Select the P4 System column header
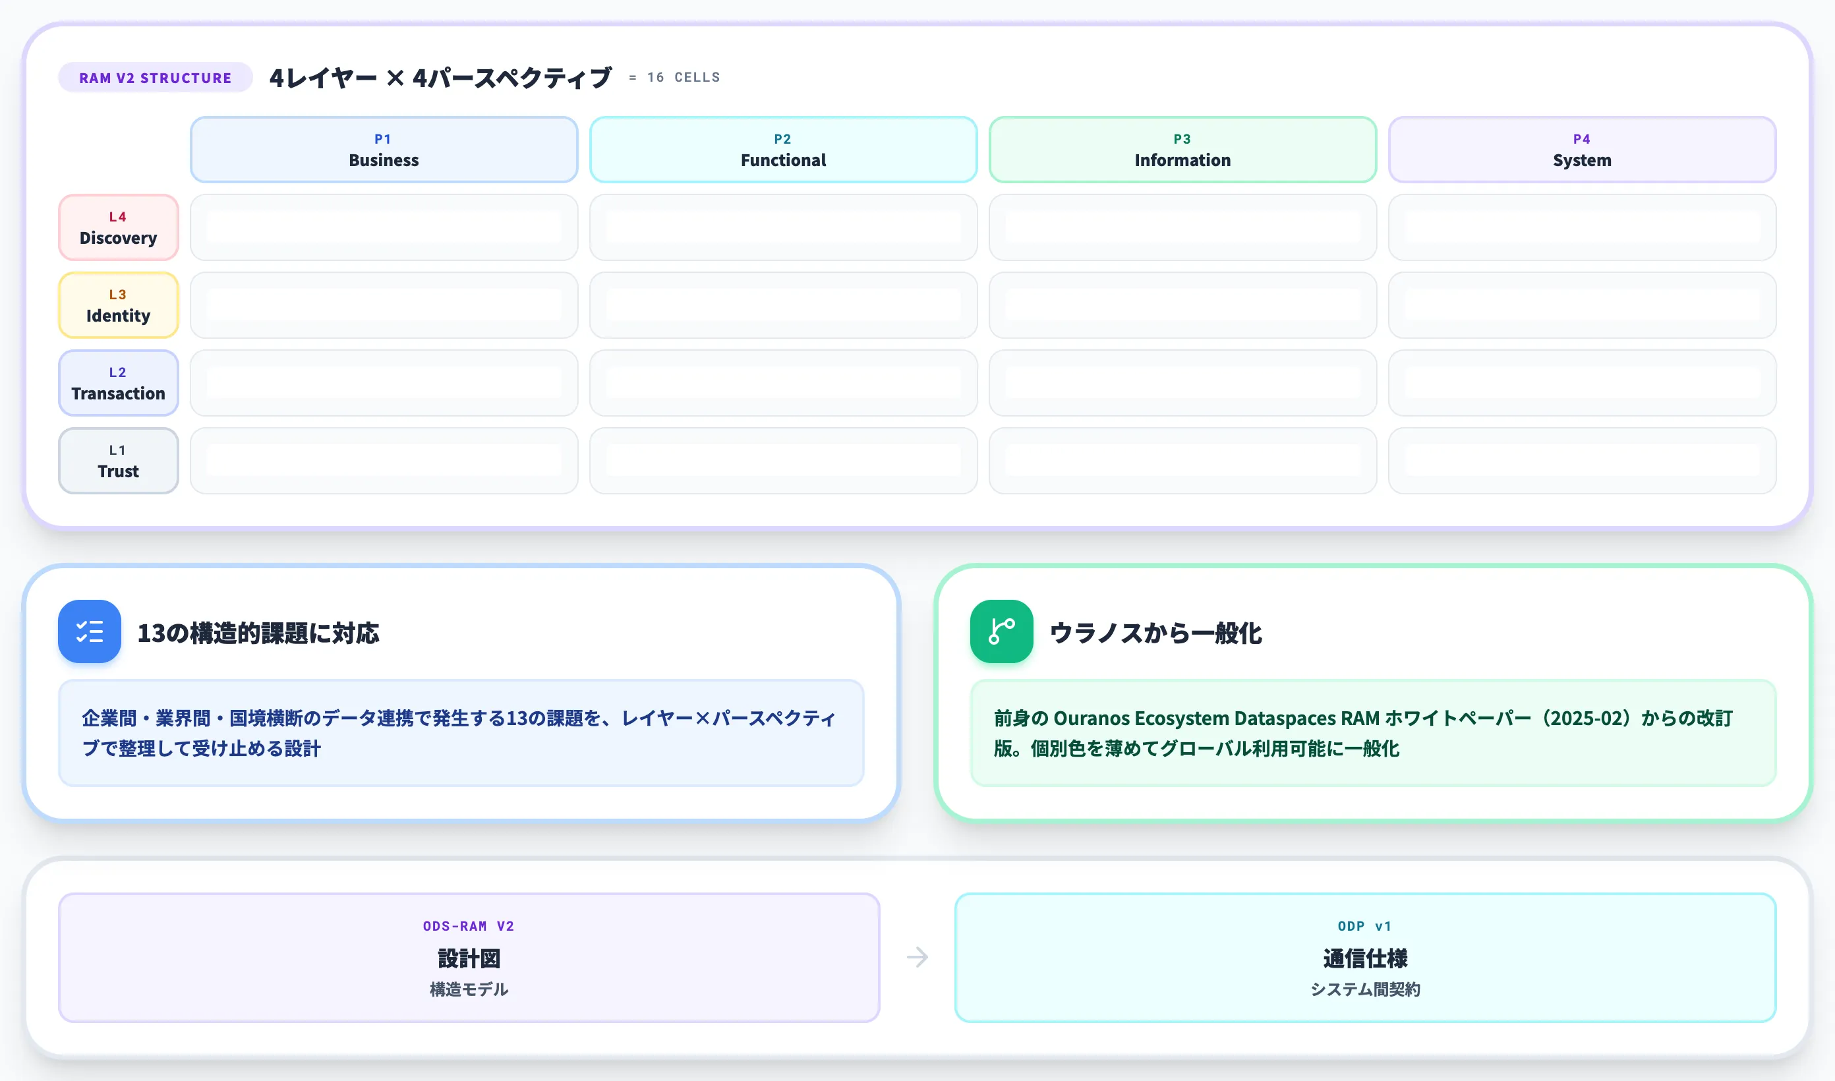This screenshot has width=1835, height=1081. tap(1582, 150)
